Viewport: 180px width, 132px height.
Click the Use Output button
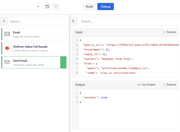(x=147, y=85)
